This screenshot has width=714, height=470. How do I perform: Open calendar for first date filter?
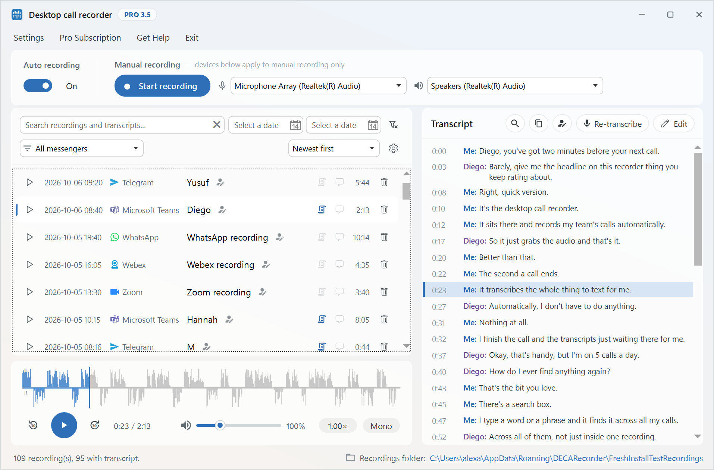(x=295, y=125)
